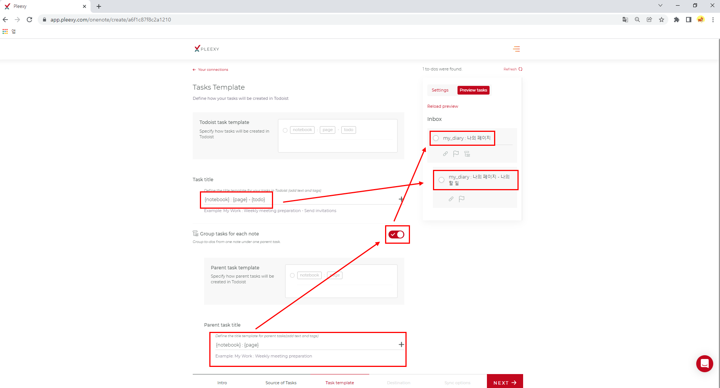Close the Pleexy browser tab
The height and width of the screenshot is (388, 720).
point(84,6)
